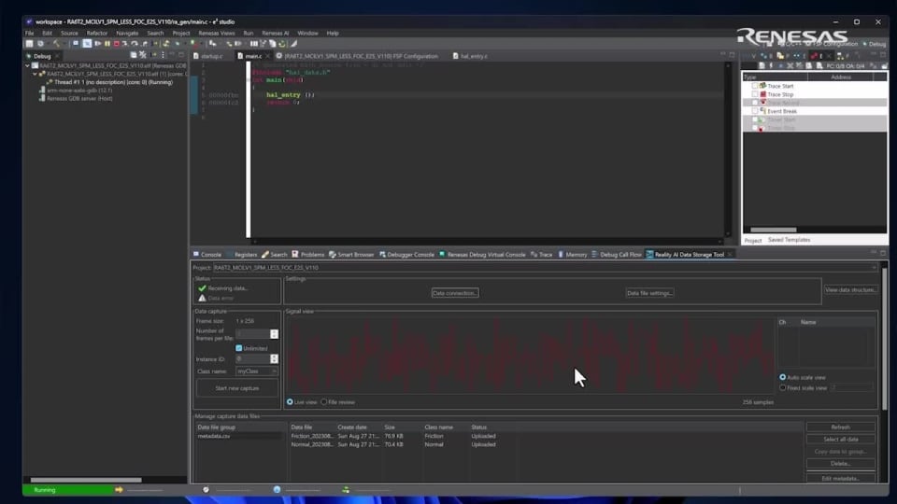Open the File menu
The width and height of the screenshot is (897, 504).
tap(29, 34)
